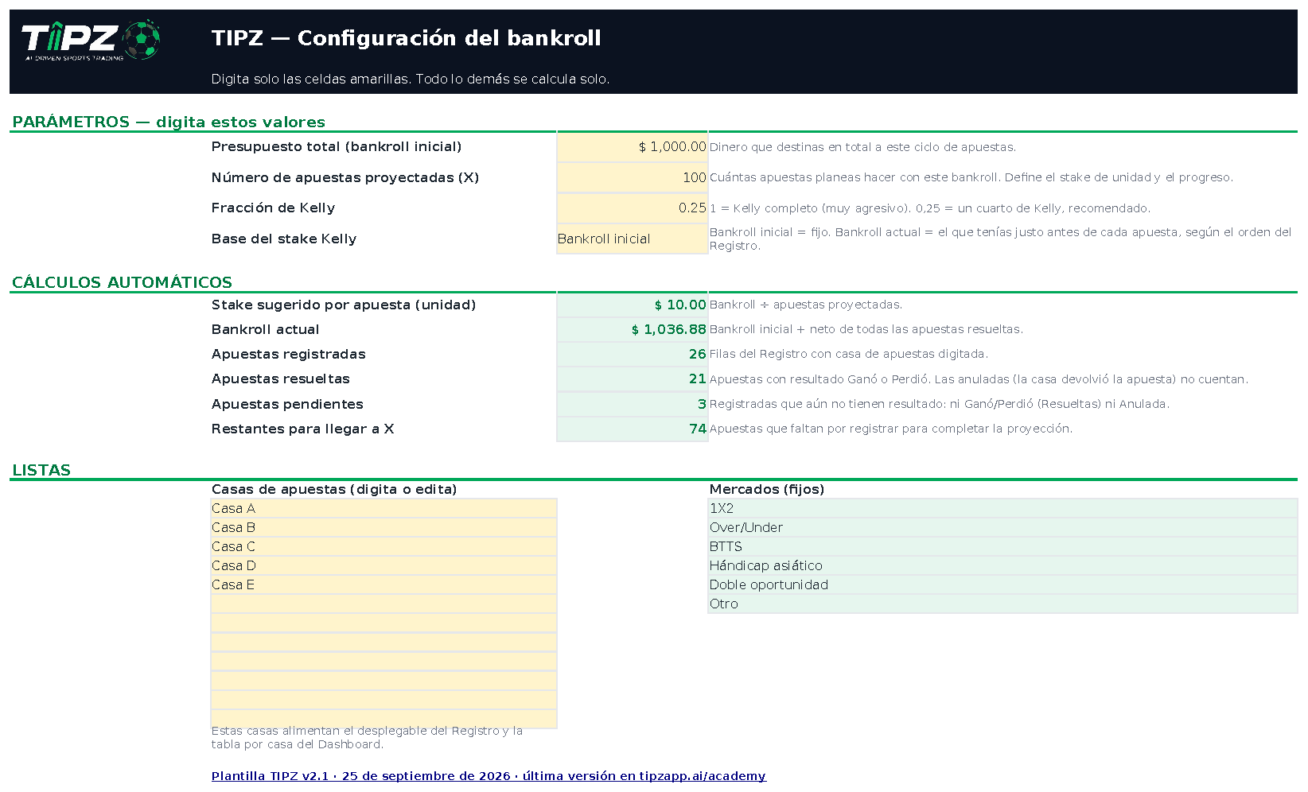
Task: Select the Casa D cell
Action: (x=383, y=565)
